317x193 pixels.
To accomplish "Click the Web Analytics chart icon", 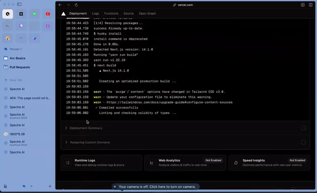I will tap(152, 163).
